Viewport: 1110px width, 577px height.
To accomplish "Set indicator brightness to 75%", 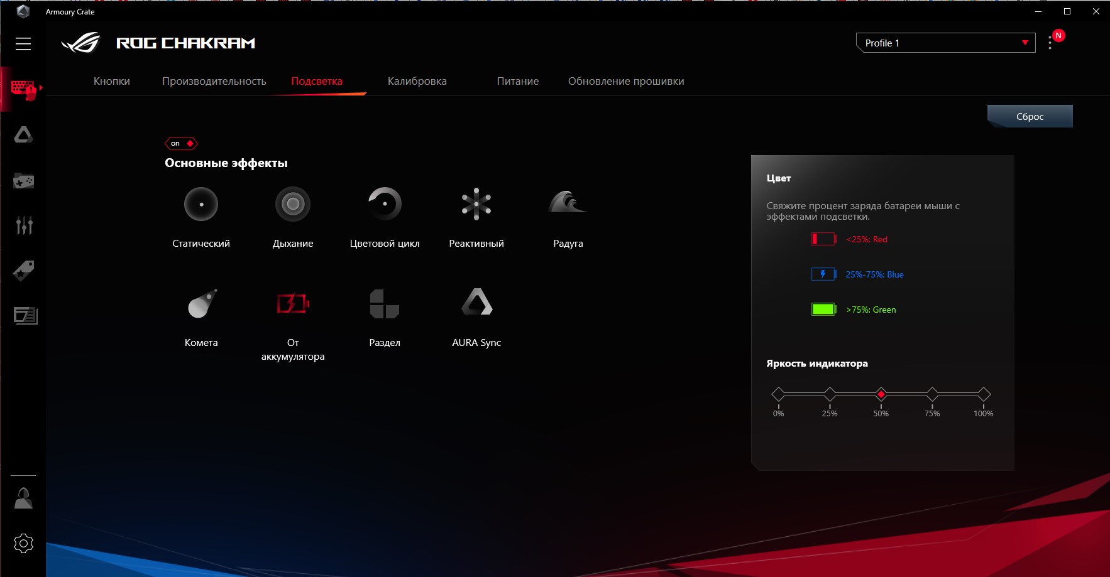I will point(932,394).
